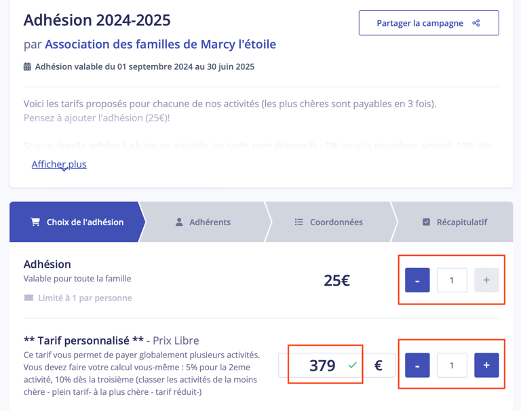Click Partager la campagne button

pos(429,23)
